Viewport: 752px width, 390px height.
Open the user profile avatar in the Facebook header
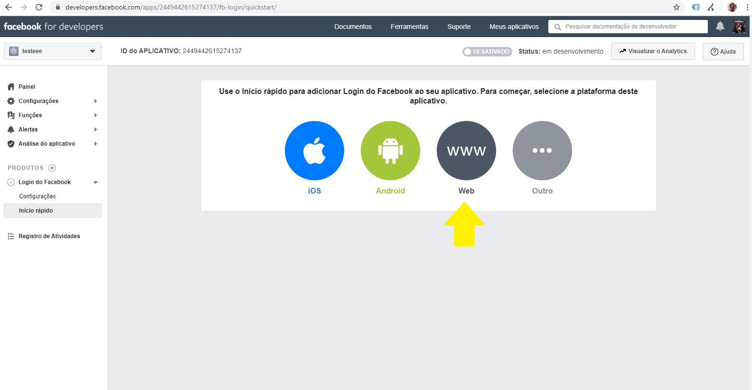[739, 27]
